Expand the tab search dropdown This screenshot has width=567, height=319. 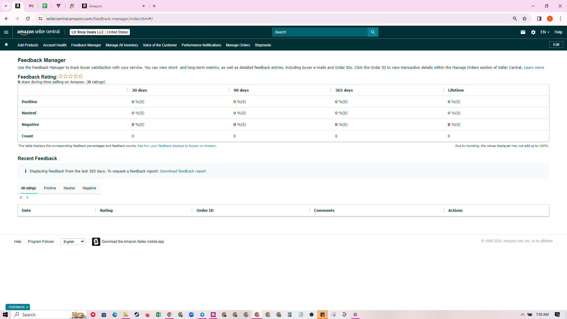click(x=6, y=6)
